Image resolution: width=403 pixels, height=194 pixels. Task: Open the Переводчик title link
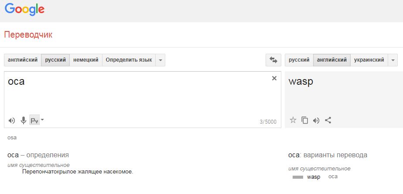point(28,35)
